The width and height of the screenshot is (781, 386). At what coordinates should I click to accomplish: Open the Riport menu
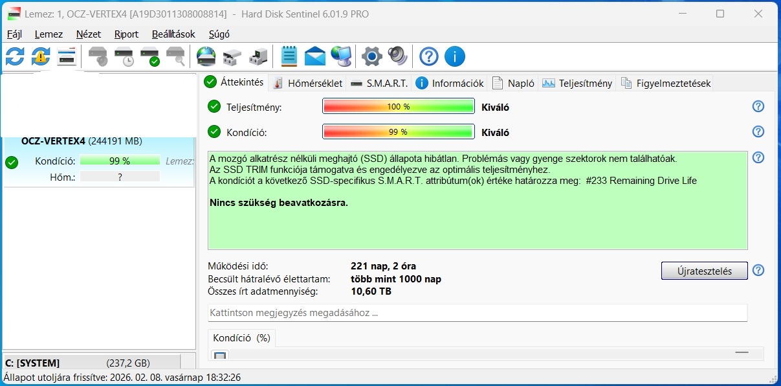tap(126, 34)
